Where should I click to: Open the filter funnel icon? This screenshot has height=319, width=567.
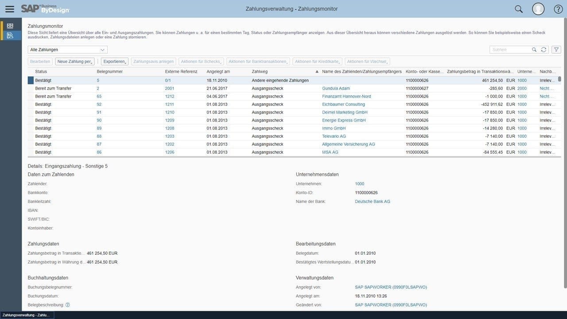click(556, 50)
